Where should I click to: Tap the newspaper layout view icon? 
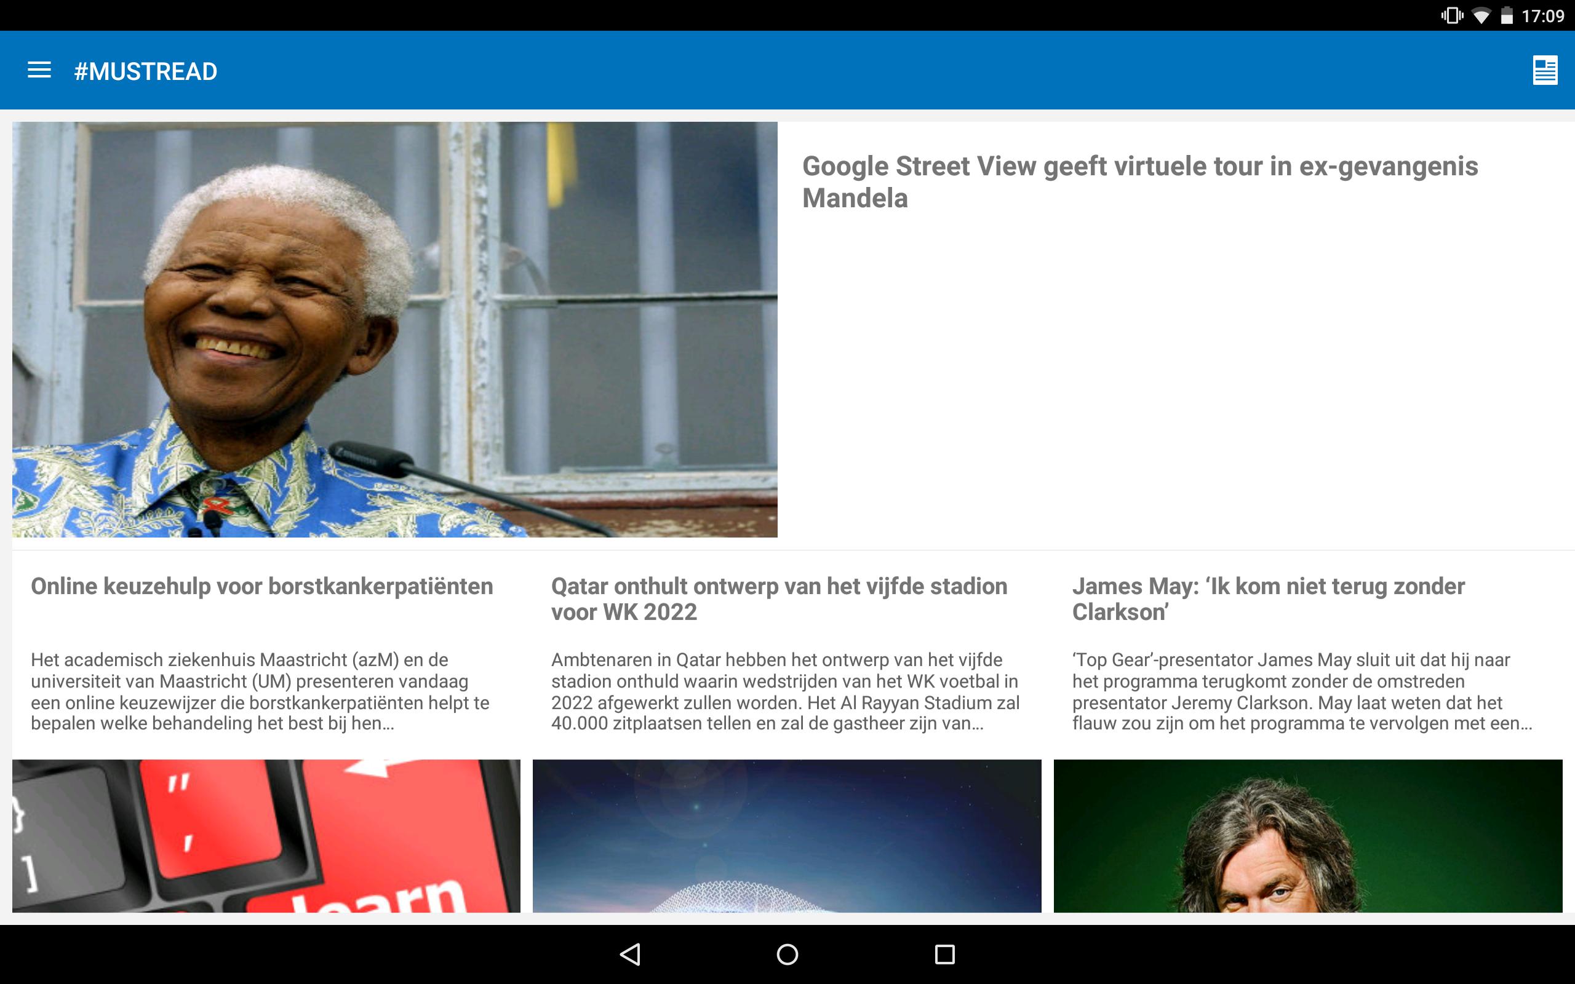tap(1545, 71)
